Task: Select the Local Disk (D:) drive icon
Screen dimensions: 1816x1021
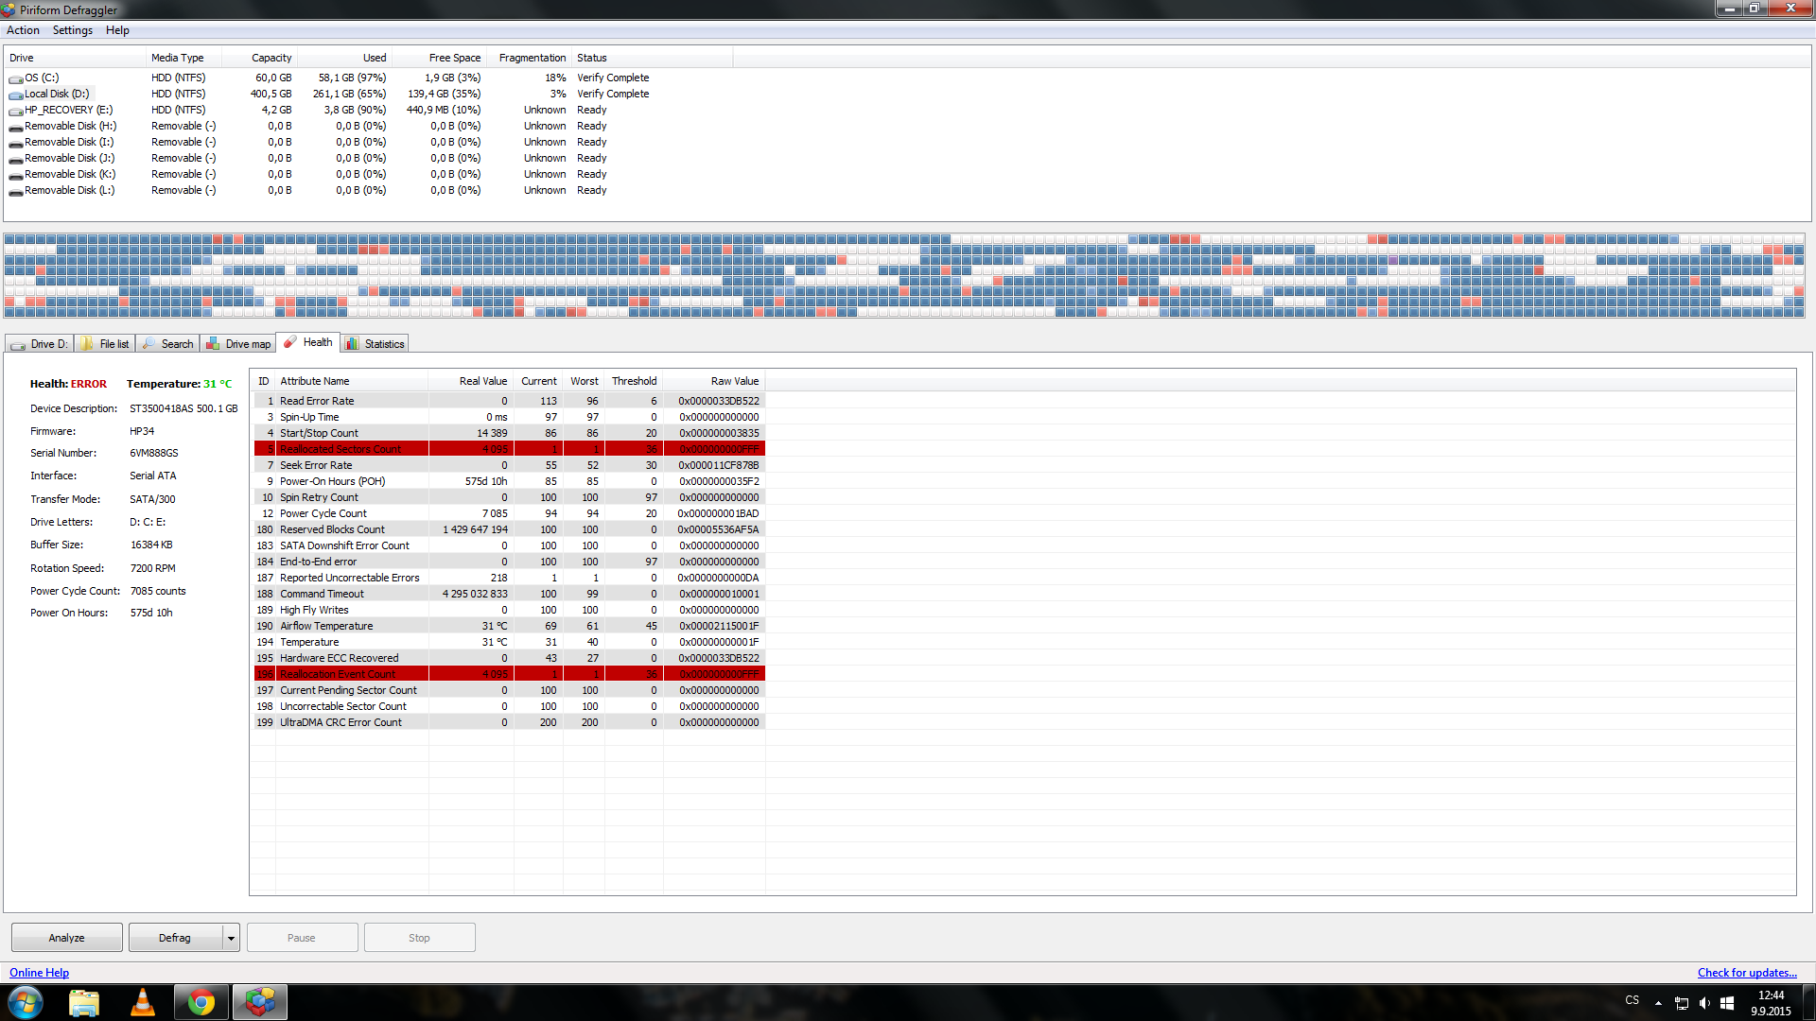Action: pos(16,95)
